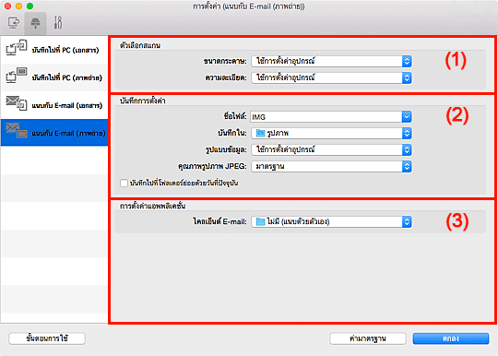
Task: Select บันทึกไปที่ PC (เอกสาร) in the sidebar
Action: (x=54, y=50)
